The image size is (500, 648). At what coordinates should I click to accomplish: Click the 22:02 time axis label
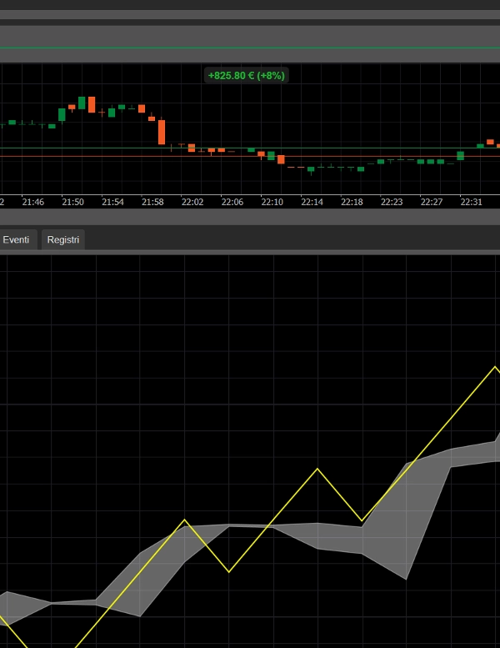[192, 202]
